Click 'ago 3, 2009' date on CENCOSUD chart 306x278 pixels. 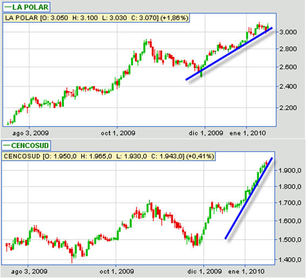point(29,272)
